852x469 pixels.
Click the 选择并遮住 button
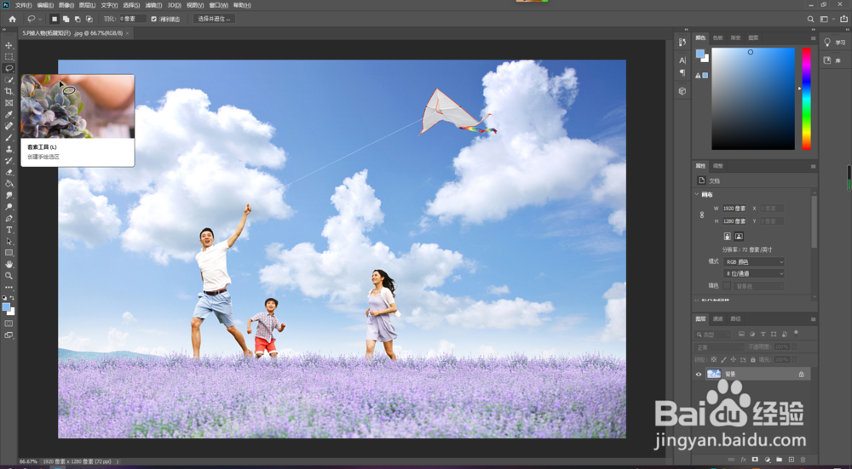[214, 19]
